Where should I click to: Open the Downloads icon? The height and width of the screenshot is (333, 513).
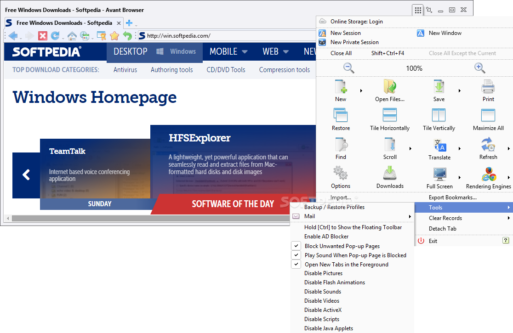click(390, 173)
